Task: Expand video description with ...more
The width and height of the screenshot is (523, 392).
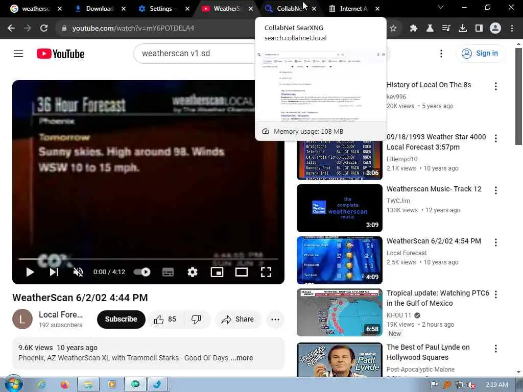Action: tap(242, 358)
